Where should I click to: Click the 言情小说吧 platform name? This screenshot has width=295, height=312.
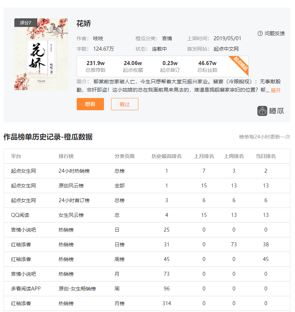point(24,229)
